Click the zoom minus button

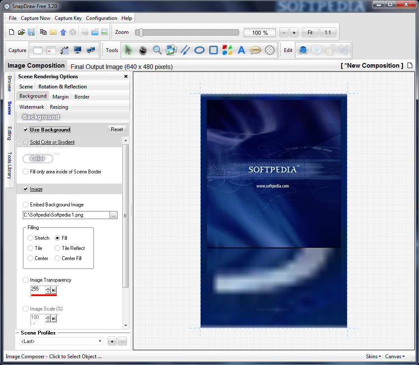284,33
